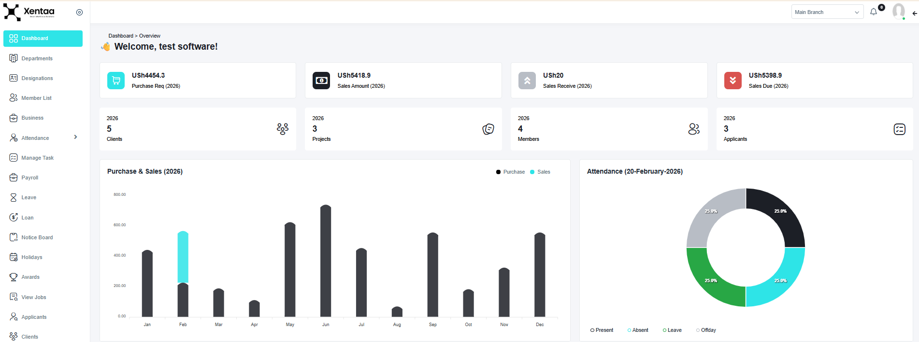Open the Payroll menu label
Viewport: 919px width, 342px height.
click(30, 178)
